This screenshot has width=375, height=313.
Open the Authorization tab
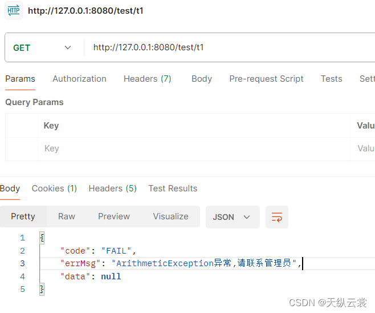point(79,79)
